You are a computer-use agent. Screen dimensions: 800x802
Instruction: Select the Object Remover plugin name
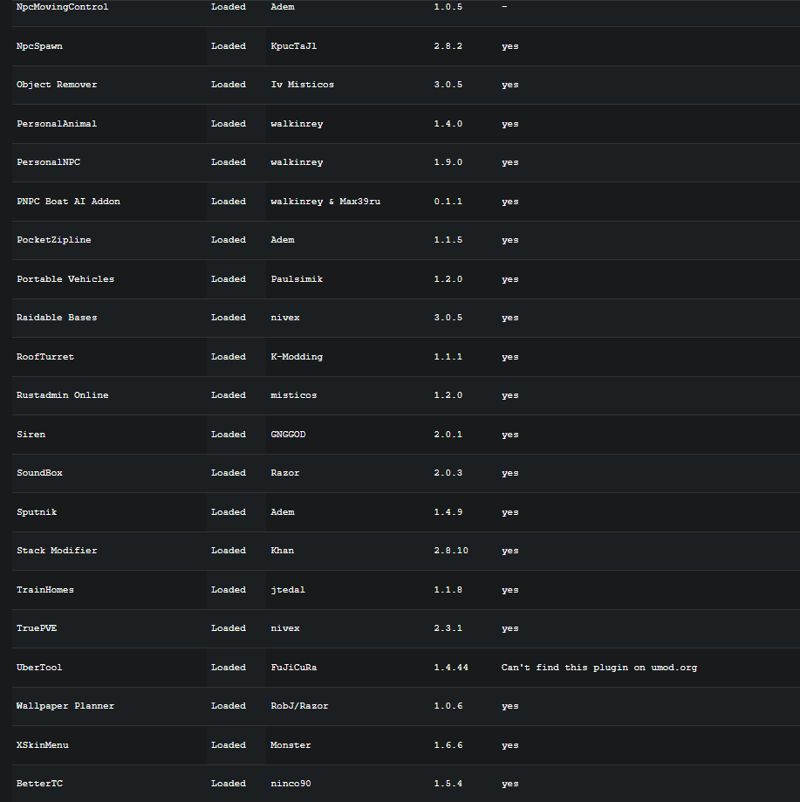pyautogui.click(x=57, y=85)
